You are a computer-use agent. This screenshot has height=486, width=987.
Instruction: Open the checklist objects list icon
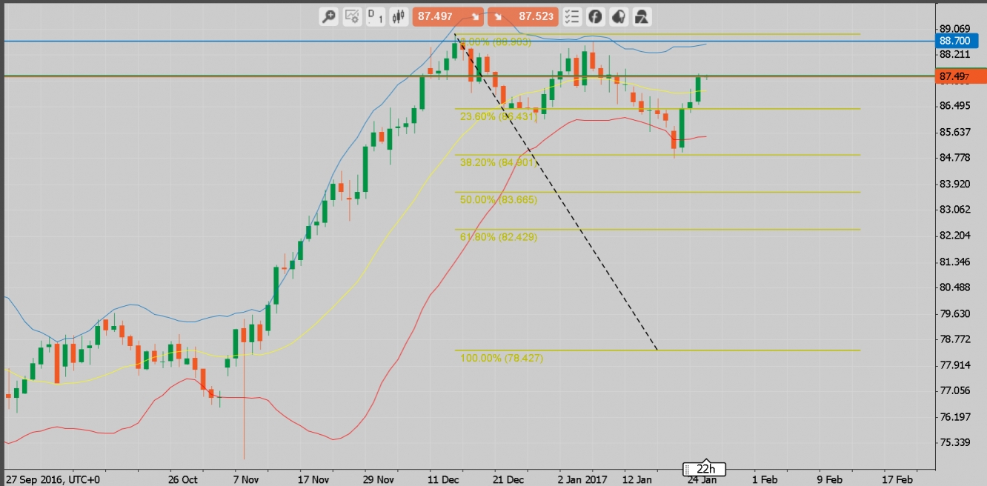(x=571, y=16)
